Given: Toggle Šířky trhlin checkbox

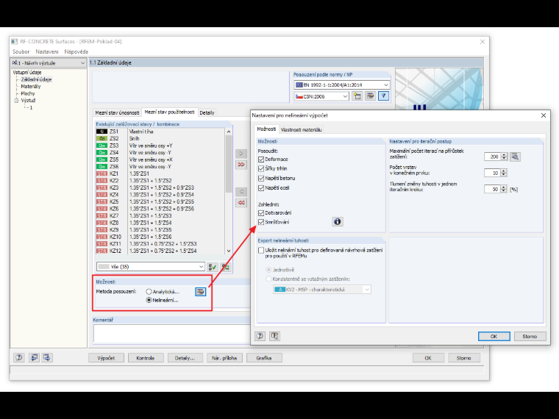Looking at the screenshot, I should tap(261, 168).
